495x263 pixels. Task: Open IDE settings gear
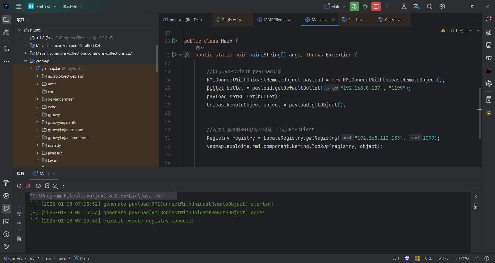(442, 6)
